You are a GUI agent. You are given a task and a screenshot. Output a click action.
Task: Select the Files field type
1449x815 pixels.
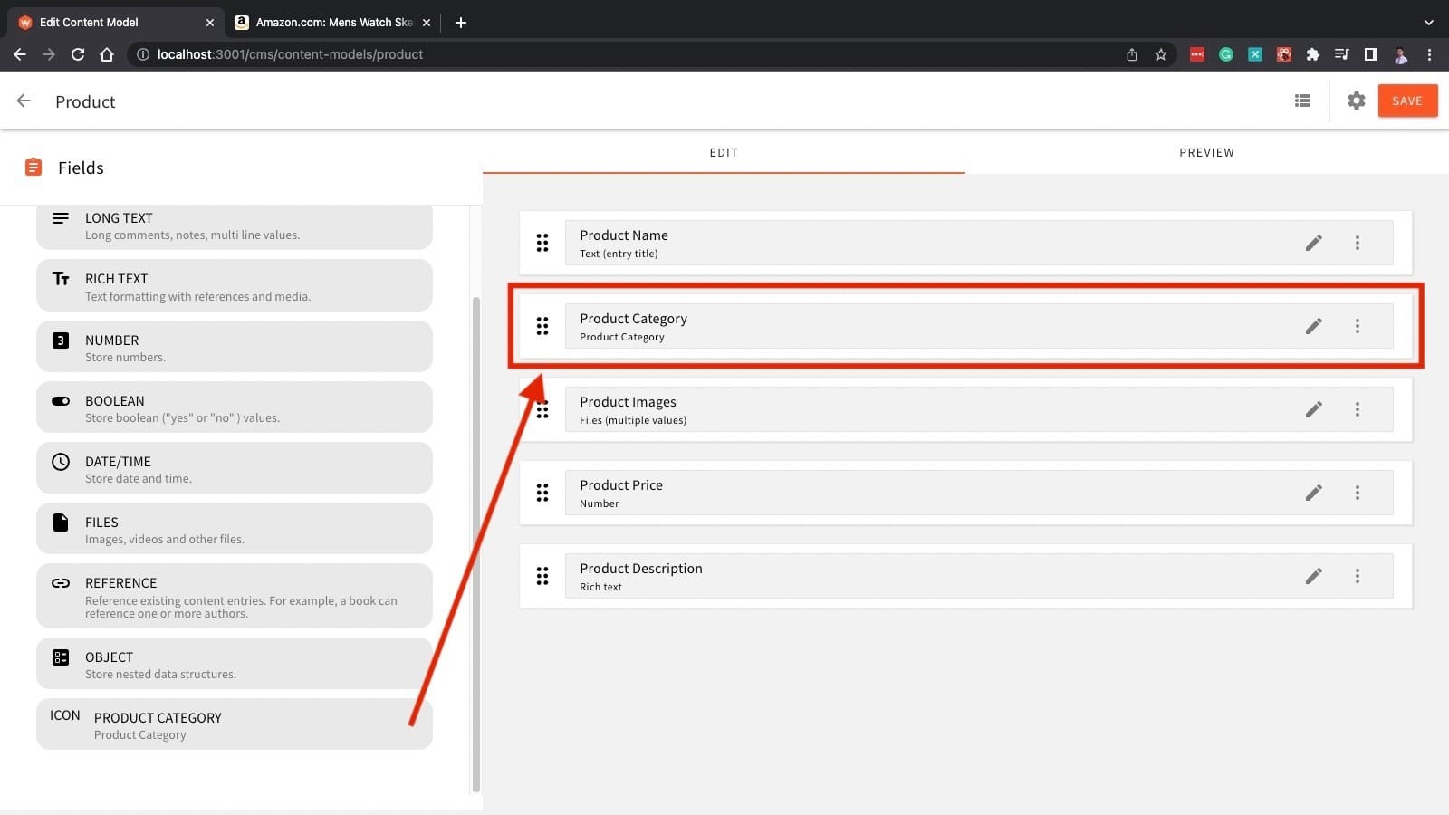click(x=234, y=529)
